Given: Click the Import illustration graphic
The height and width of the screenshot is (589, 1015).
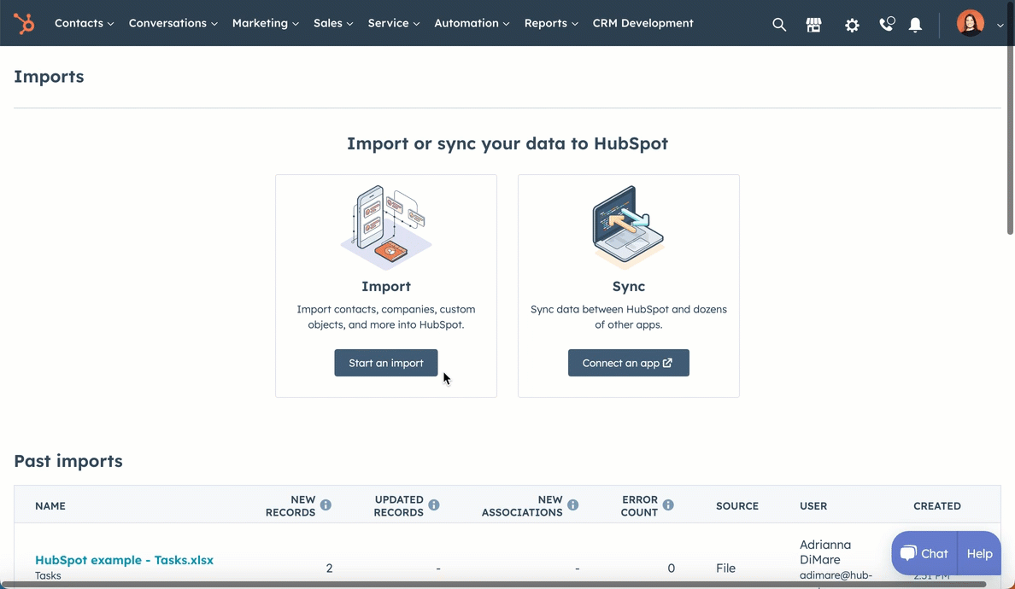Looking at the screenshot, I should point(386,227).
